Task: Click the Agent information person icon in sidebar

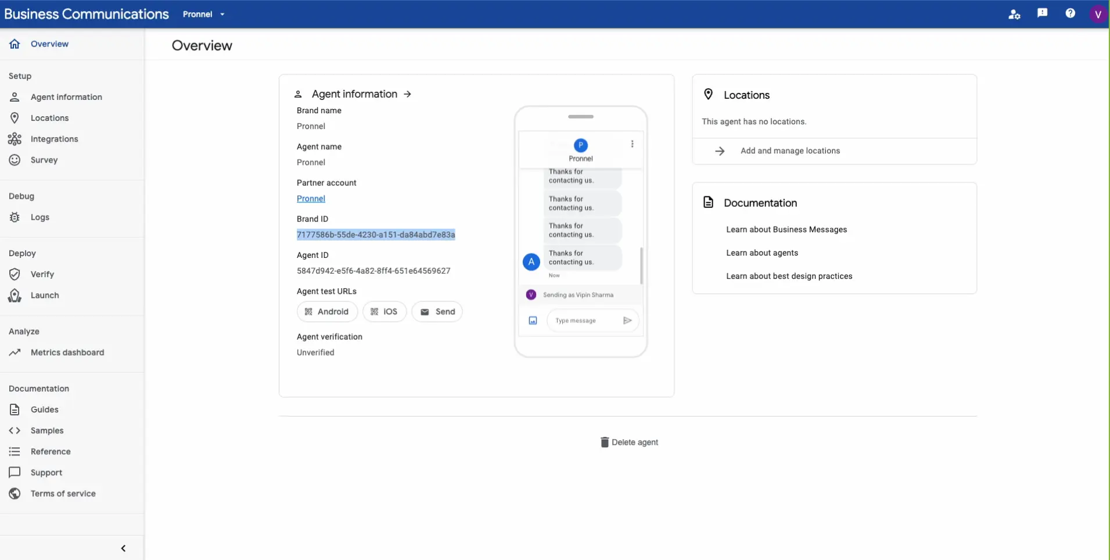Action: click(x=15, y=97)
